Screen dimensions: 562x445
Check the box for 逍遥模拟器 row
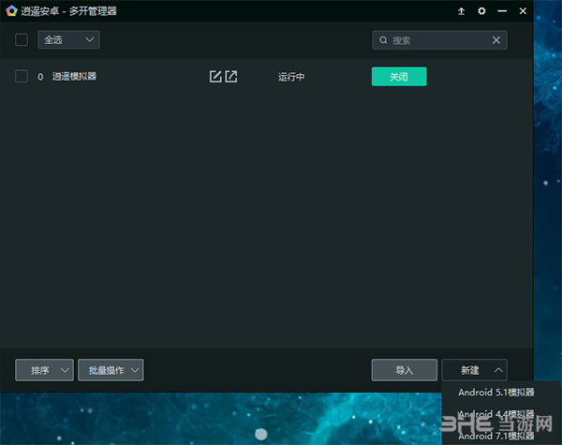pos(22,77)
